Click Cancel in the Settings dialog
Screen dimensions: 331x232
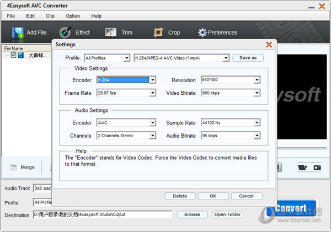click(x=247, y=196)
